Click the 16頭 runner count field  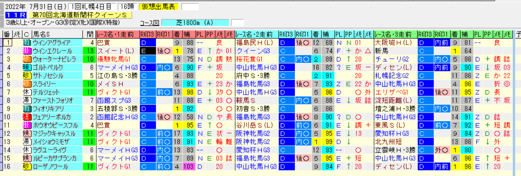[127, 7]
